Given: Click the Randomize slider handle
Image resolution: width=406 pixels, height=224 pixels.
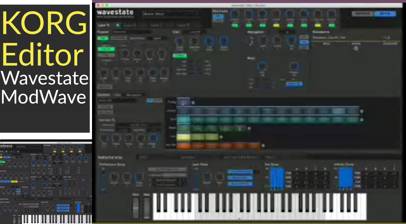Looking at the screenshot, I should point(356,48).
